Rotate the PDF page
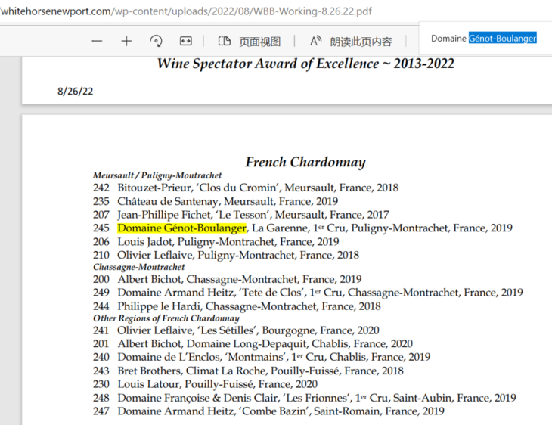Image resolution: width=552 pixels, height=425 pixels. coord(156,41)
